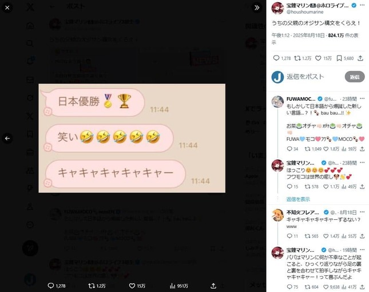Click the enlarged LINE chat image

click(x=132, y=138)
